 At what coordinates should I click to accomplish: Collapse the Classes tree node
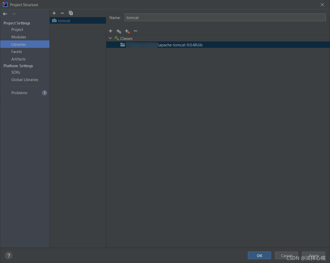(x=110, y=38)
